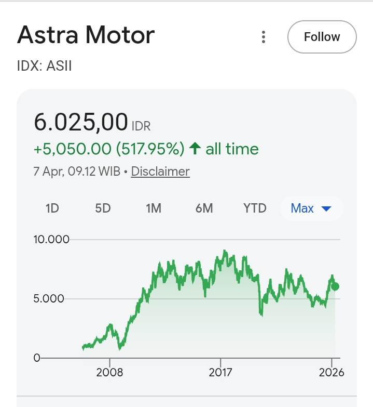This screenshot has width=373, height=407.
Task: Open the Disclaimer link
Action: pos(160,172)
